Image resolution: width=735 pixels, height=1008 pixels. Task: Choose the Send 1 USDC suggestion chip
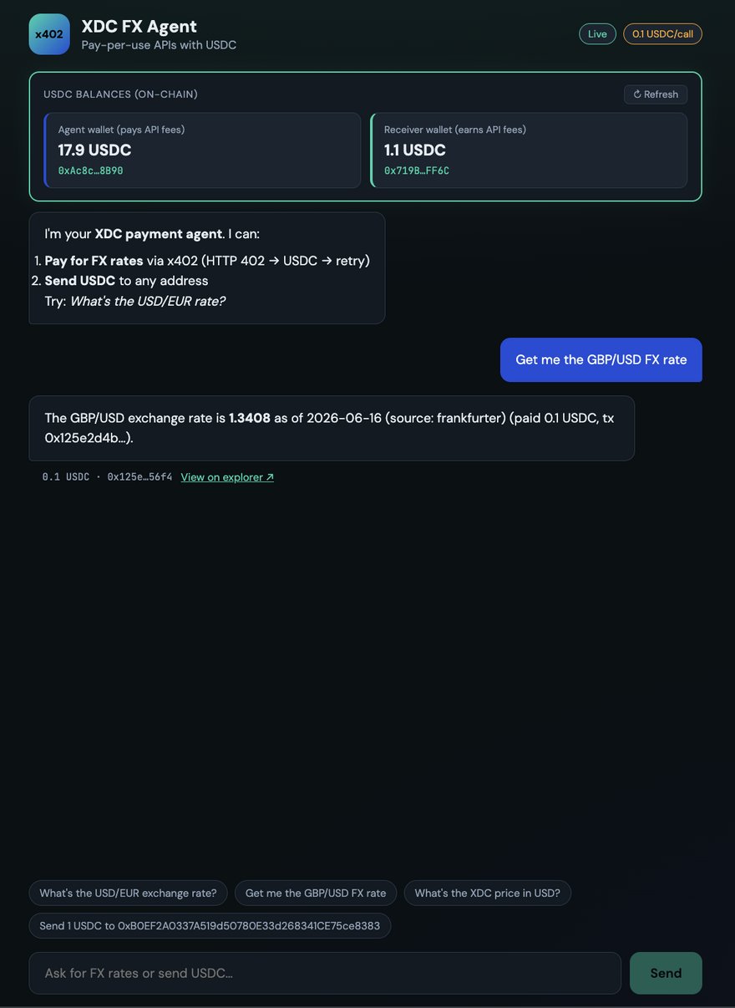[x=210, y=926]
